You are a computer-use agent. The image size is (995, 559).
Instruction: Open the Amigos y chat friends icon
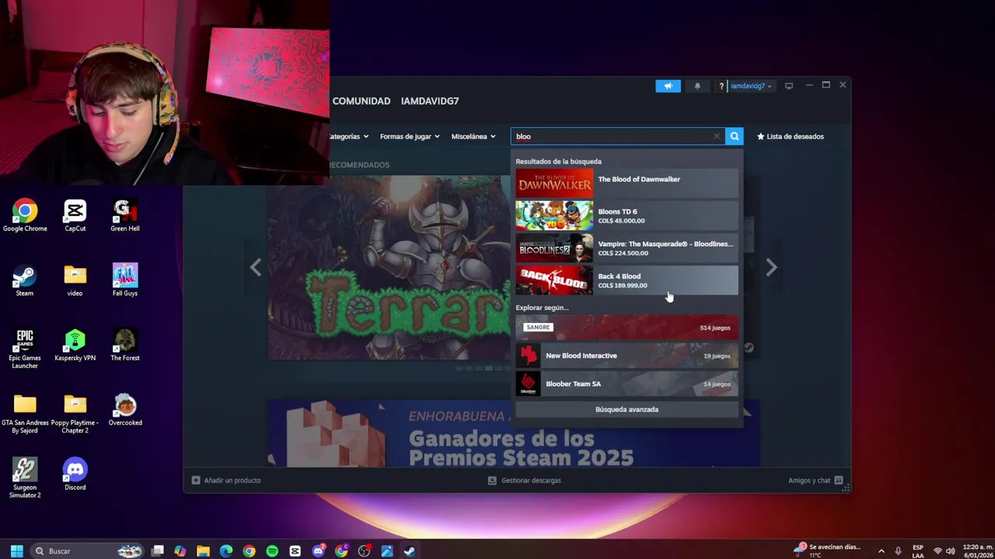click(839, 481)
